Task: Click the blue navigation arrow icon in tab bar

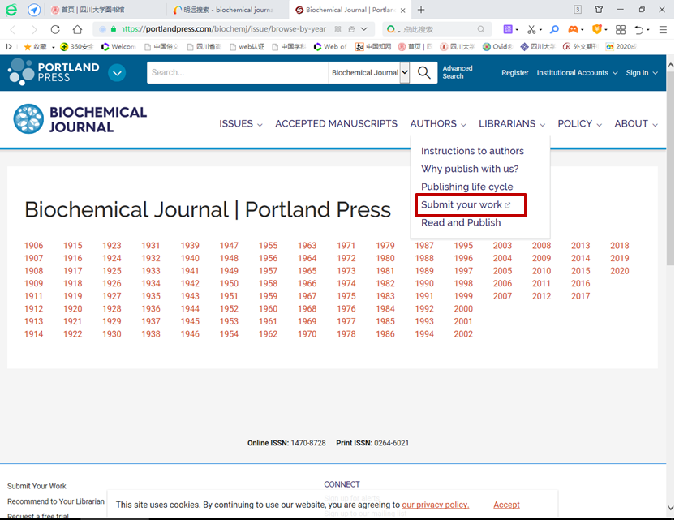Action: [34, 10]
